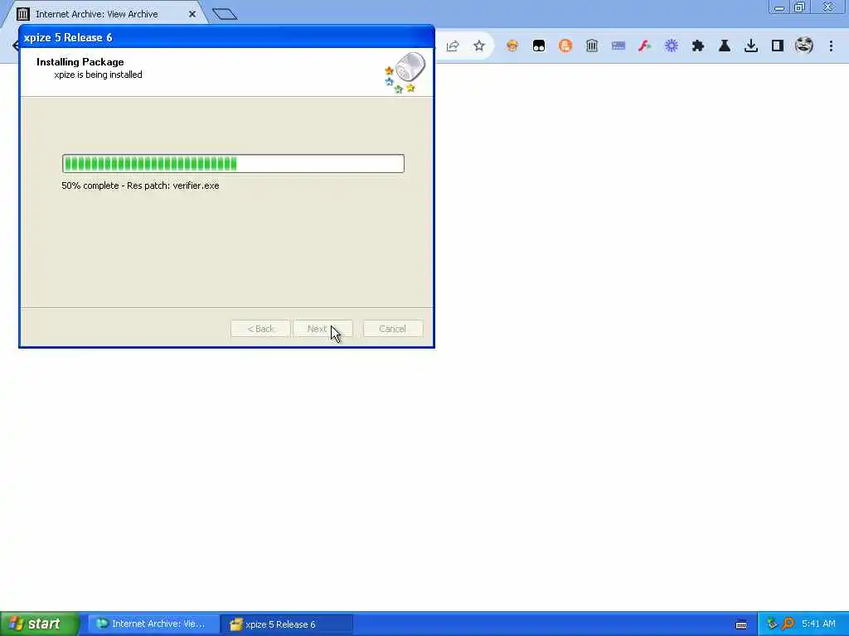Open the Extensions puzzle piece menu
The width and height of the screenshot is (849, 636).
[698, 46]
